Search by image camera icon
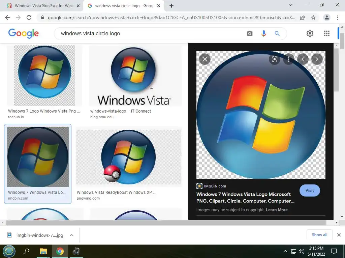Viewport: 345px width, 258px height. 250,34
